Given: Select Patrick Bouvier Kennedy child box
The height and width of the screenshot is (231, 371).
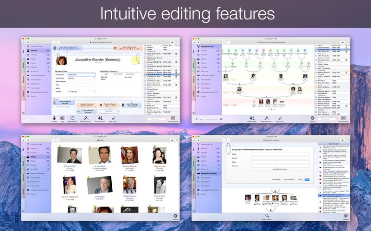Looking at the screenshot, I should point(86,111).
